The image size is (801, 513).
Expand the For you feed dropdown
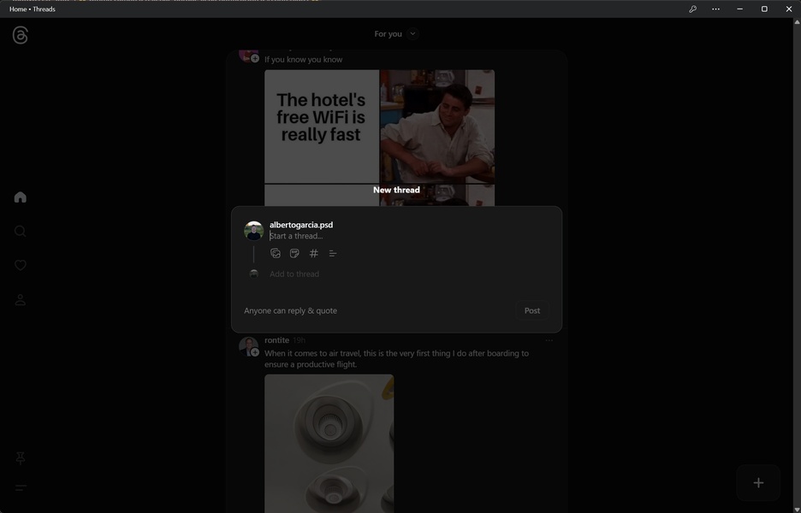(x=412, y=33)
